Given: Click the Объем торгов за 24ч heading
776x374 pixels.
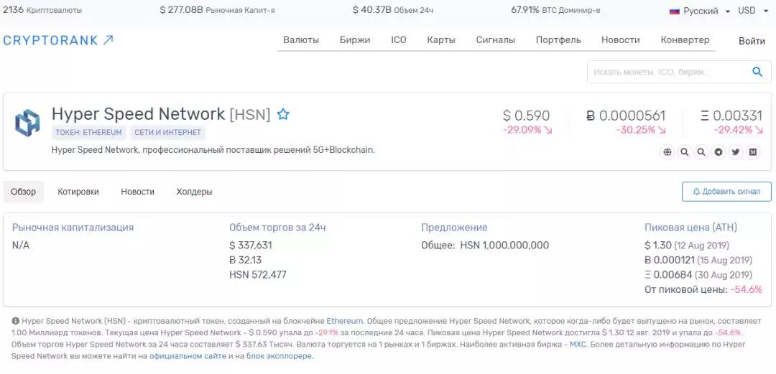Looking at the screenshot, I should click(x=277, y=228).
